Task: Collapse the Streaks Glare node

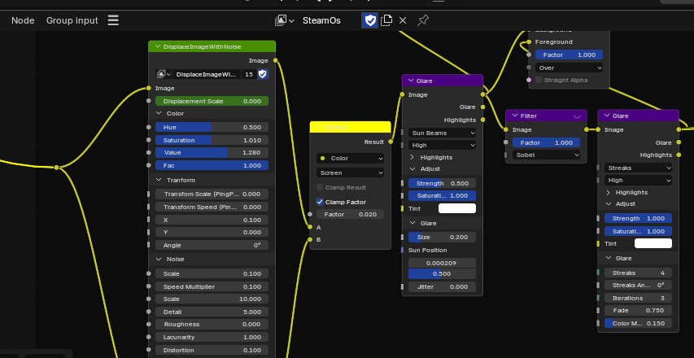Action: pos(606,116)
